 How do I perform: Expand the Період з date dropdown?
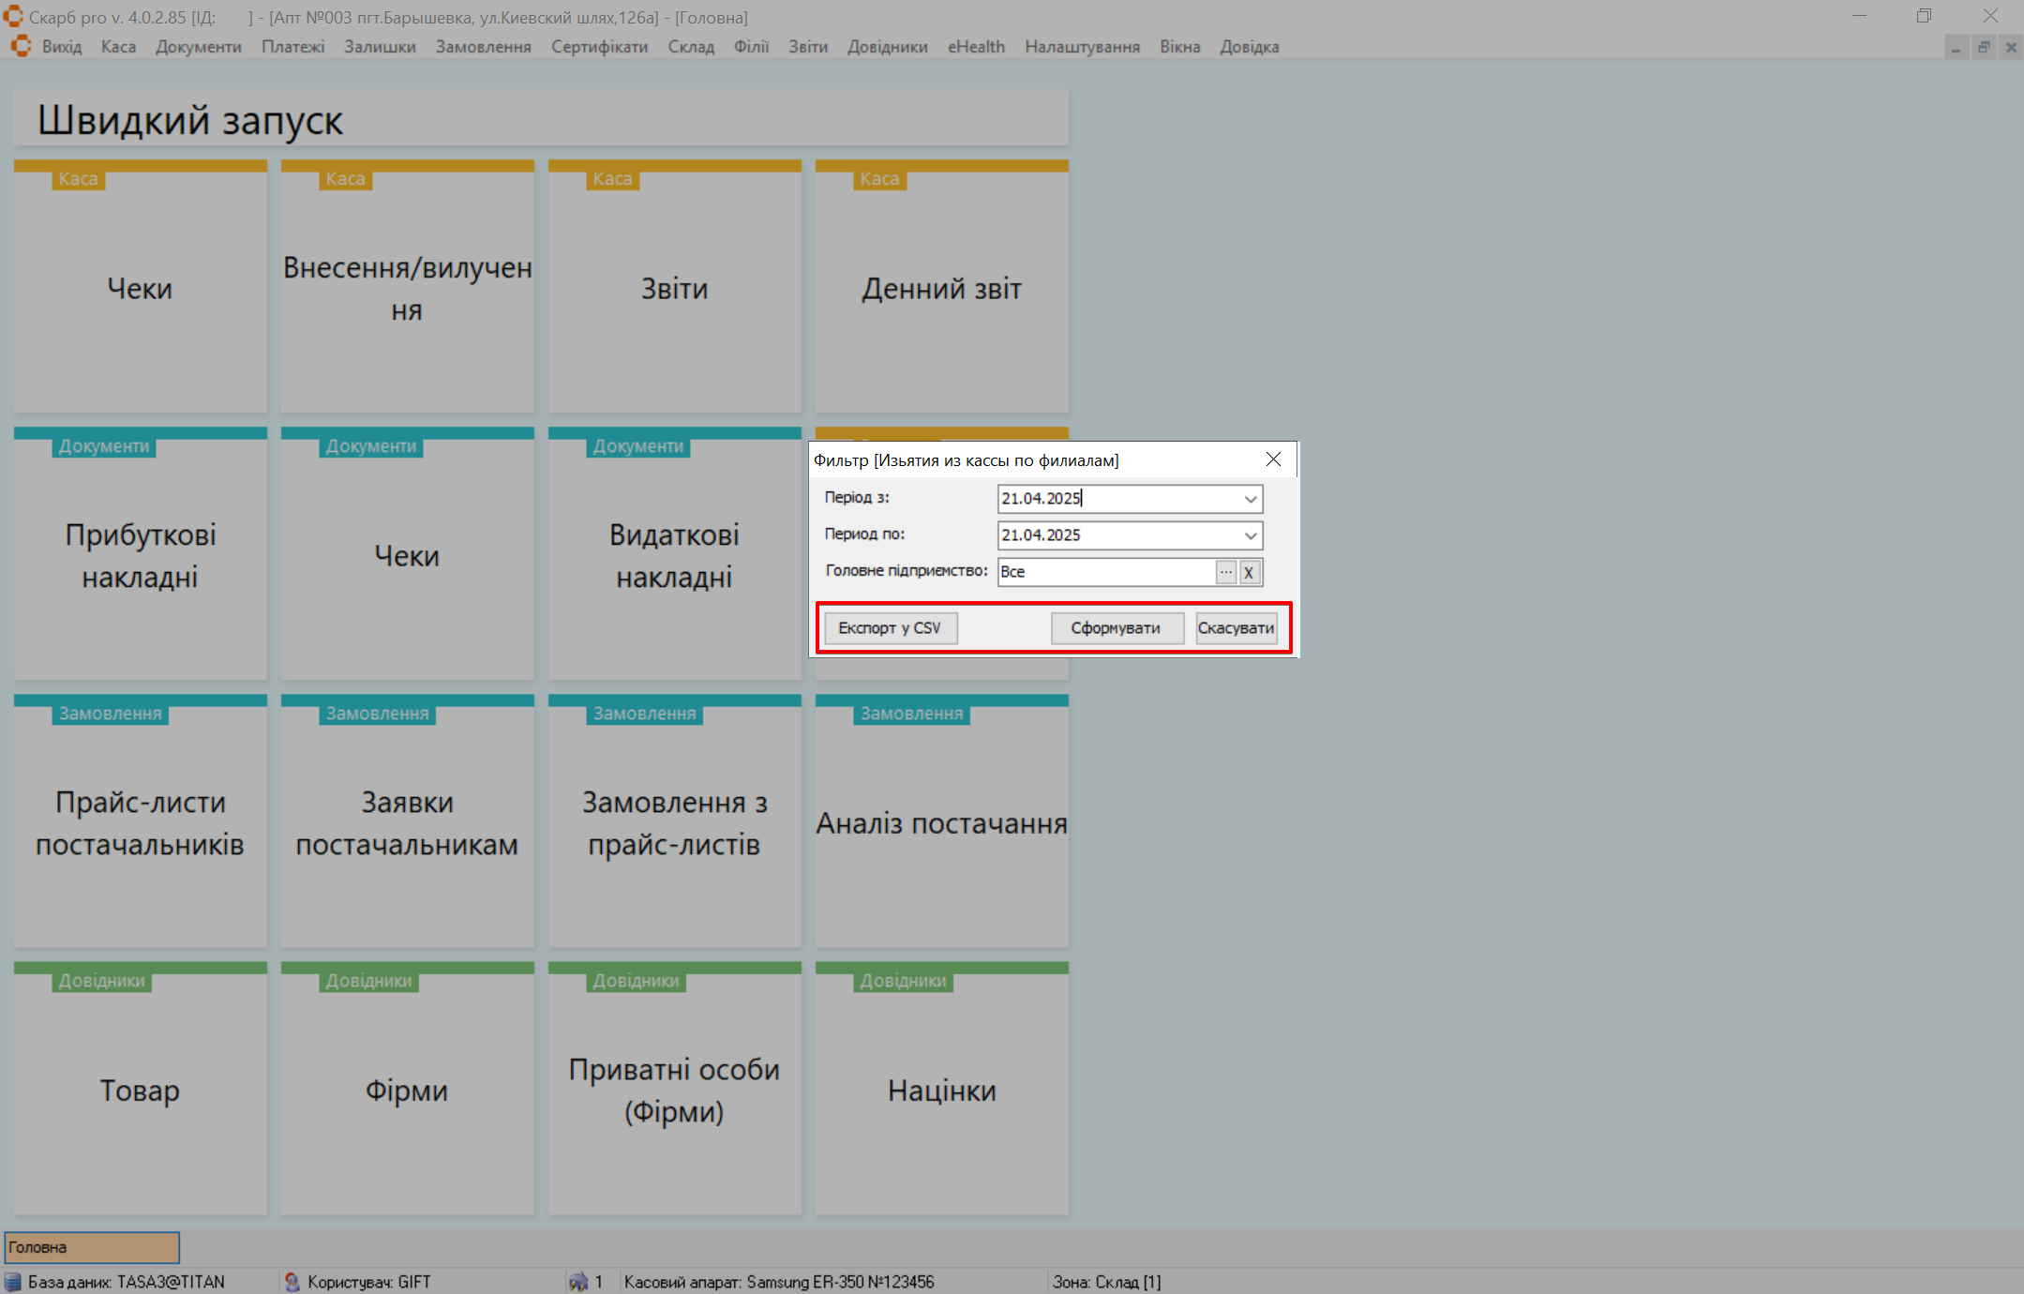pos(1250,499)
